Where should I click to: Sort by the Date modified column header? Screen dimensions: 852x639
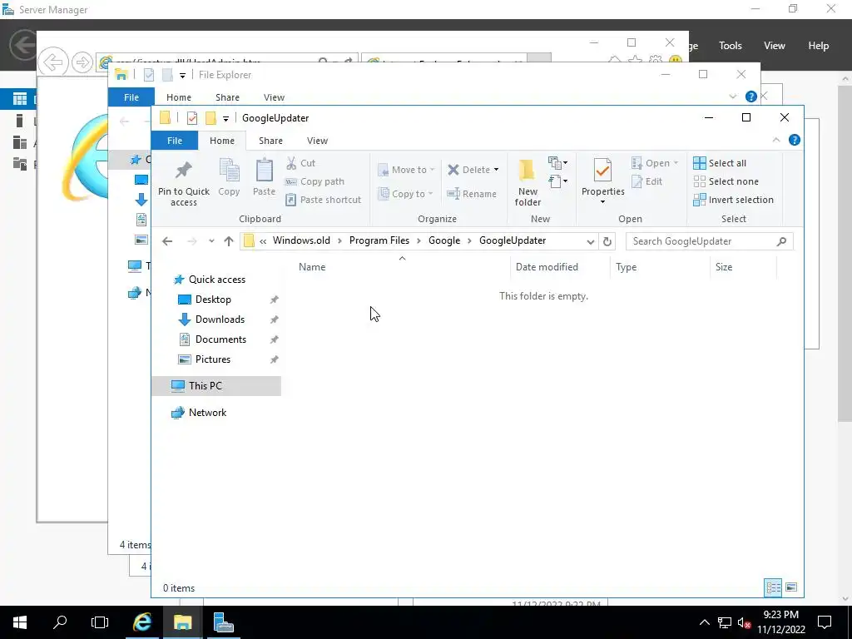[x=547, y=267]
